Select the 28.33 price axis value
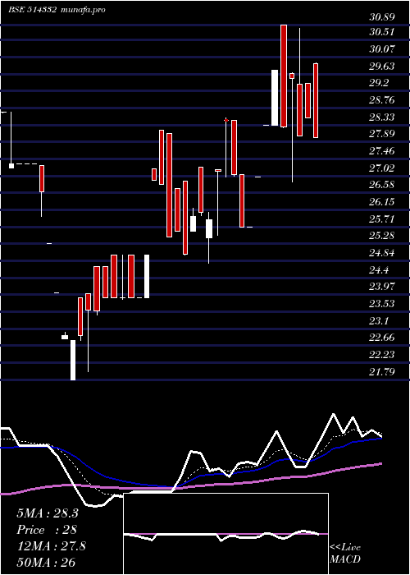Image resolution: width=410 pixels, height=575 pixels. click(x=382, y=117)
